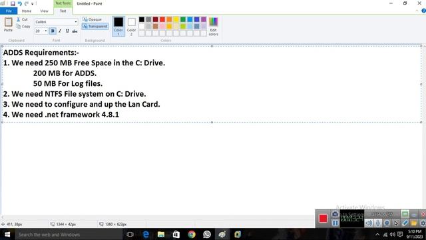The image size is (426, 240).
Task: Minimize the recorder toolbar widget
Action: coord(414,215)
